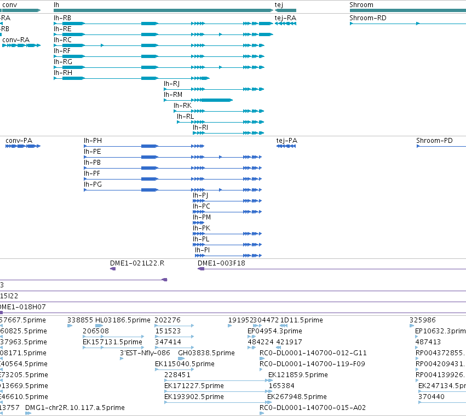This screenshot has width=466, height=416.
Task: Click the Ih-PL protein label
Action: click(201, 239)
